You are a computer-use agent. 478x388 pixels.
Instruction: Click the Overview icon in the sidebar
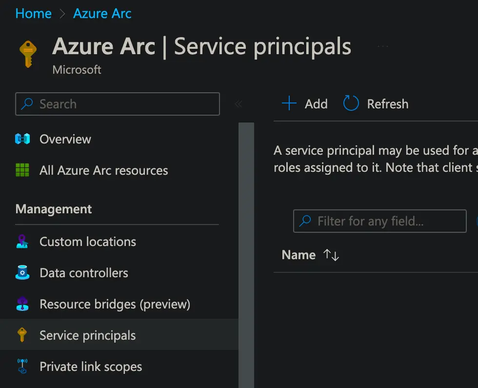click(x=22, y=139)
